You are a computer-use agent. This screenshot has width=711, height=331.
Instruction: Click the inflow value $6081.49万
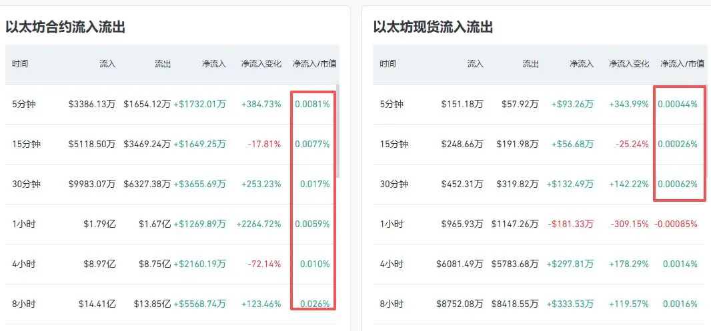tap(460, 264)
